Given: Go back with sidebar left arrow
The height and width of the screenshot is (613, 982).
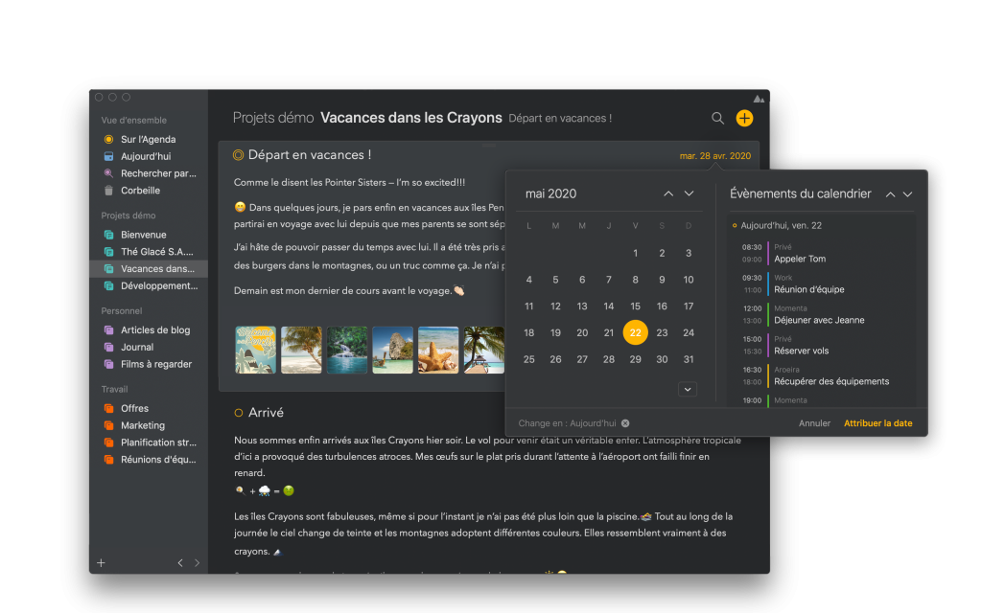Looking at the screenshot, I should click(180, 563).
